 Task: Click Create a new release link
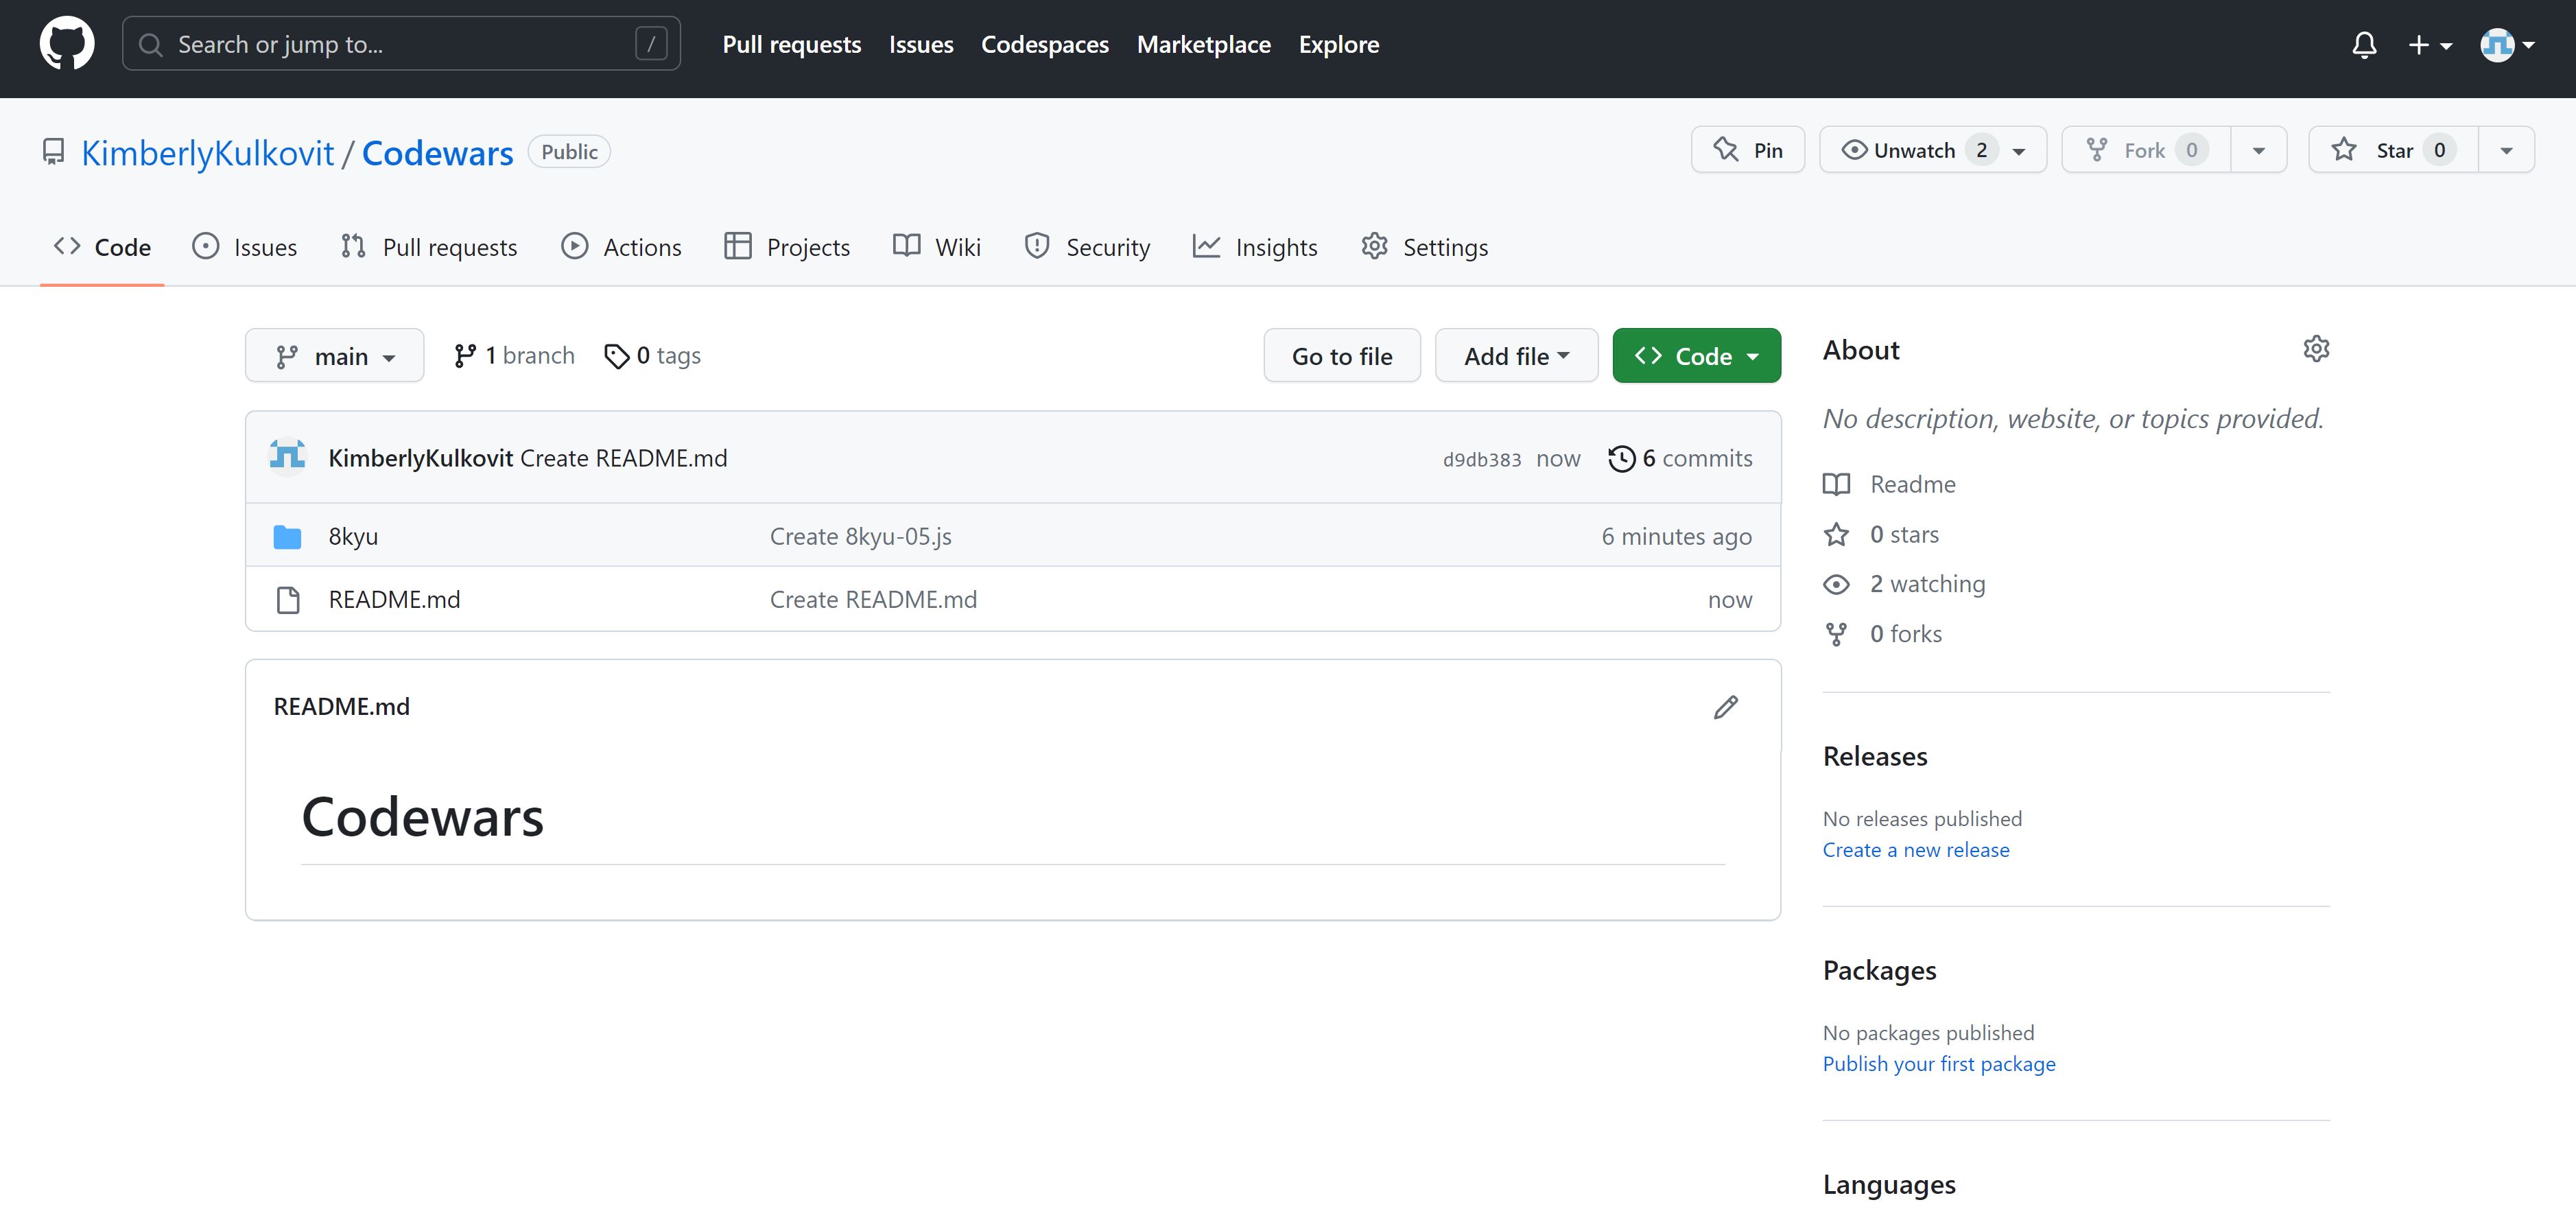coord(1915,850)
